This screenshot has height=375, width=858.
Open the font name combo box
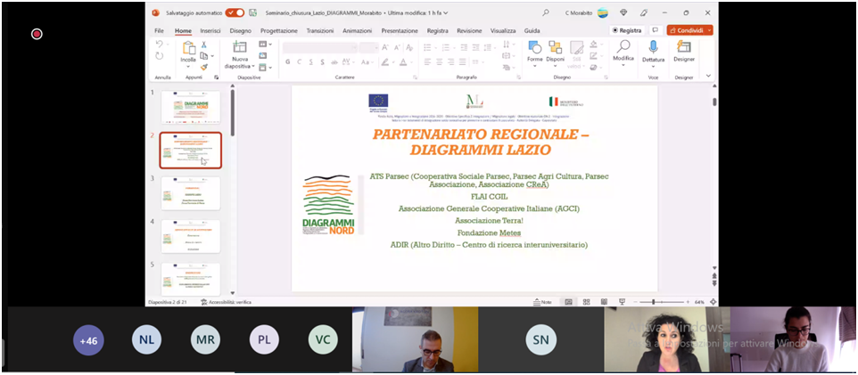pos(319,47)
